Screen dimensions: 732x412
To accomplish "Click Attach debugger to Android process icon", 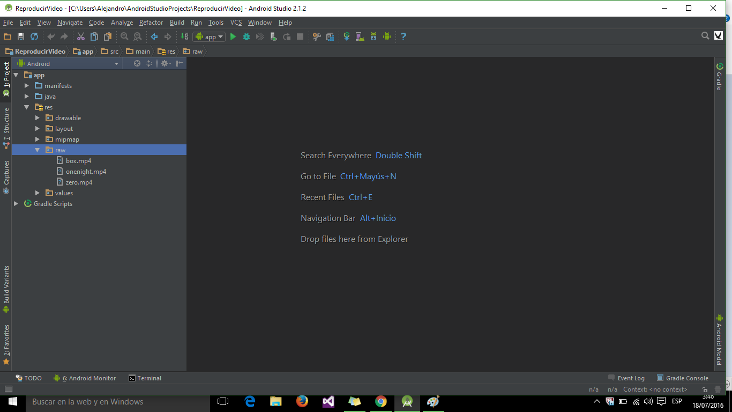I will point(273,36).
